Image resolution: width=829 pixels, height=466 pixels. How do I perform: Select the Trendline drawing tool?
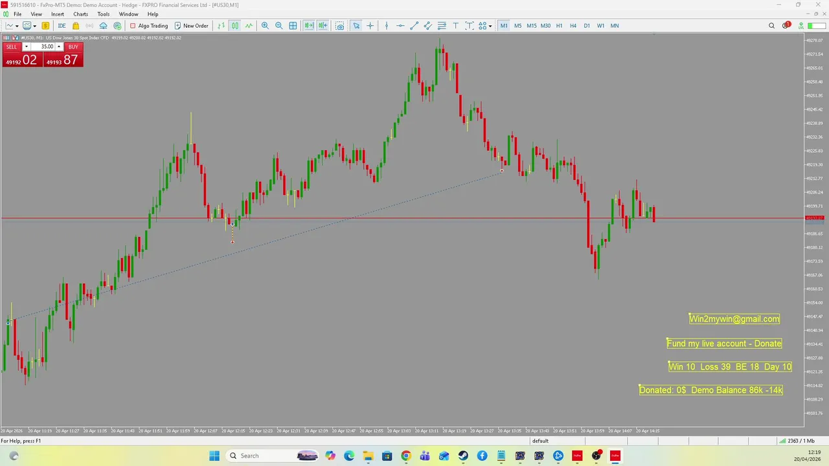point(414,26)
